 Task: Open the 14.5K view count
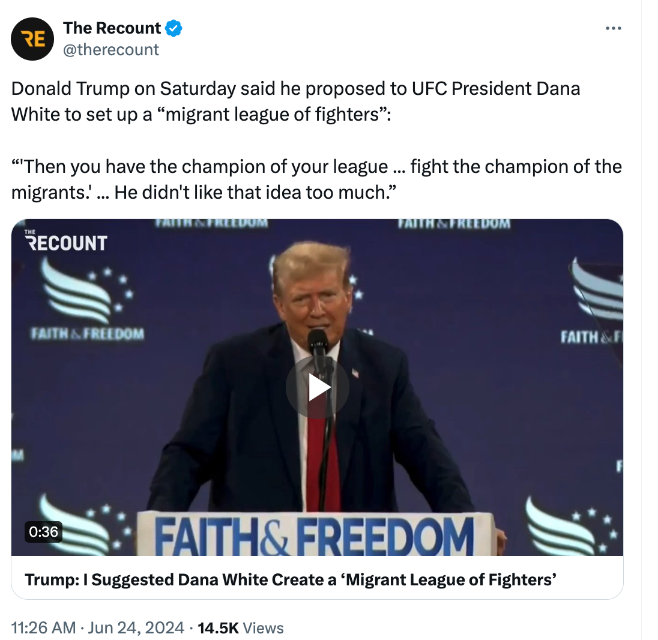click(x=218, y=628)
